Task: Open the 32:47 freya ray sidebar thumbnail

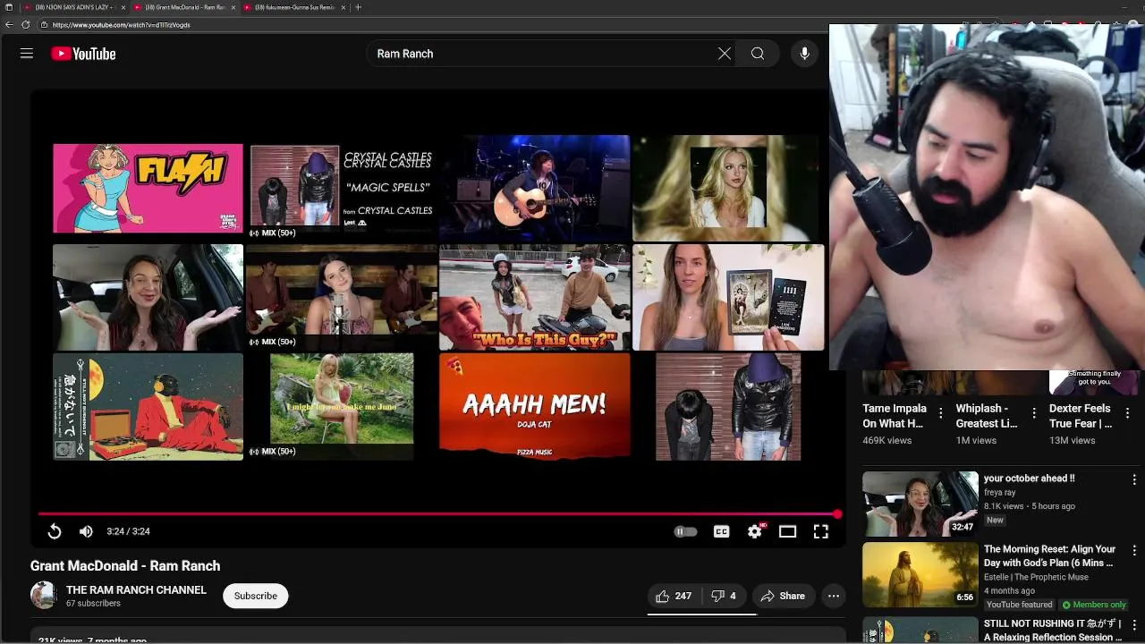Action: [920, 504]
